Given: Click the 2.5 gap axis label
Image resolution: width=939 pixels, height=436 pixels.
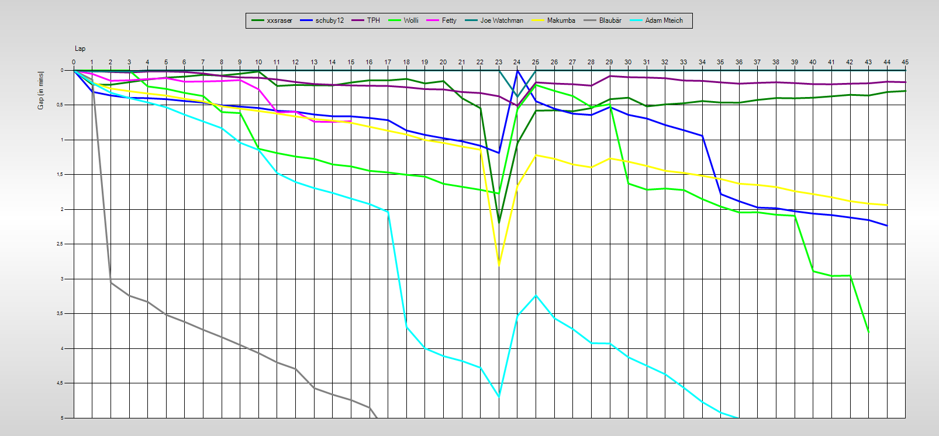Looking at the screenshot, I should (x=60, y=244).
